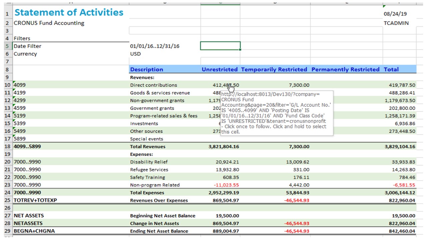Image resolution: width=427 pixels, height=240 pixels.
Task: Select the total "202,800.00"
Action: click(x=402, y=108)
